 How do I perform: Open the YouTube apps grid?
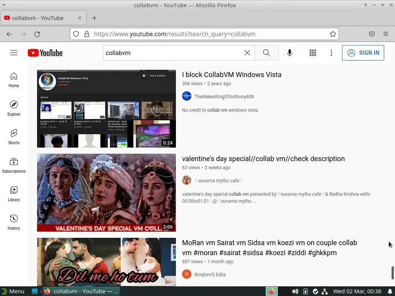pyautogui.click(x=312, y=53)
